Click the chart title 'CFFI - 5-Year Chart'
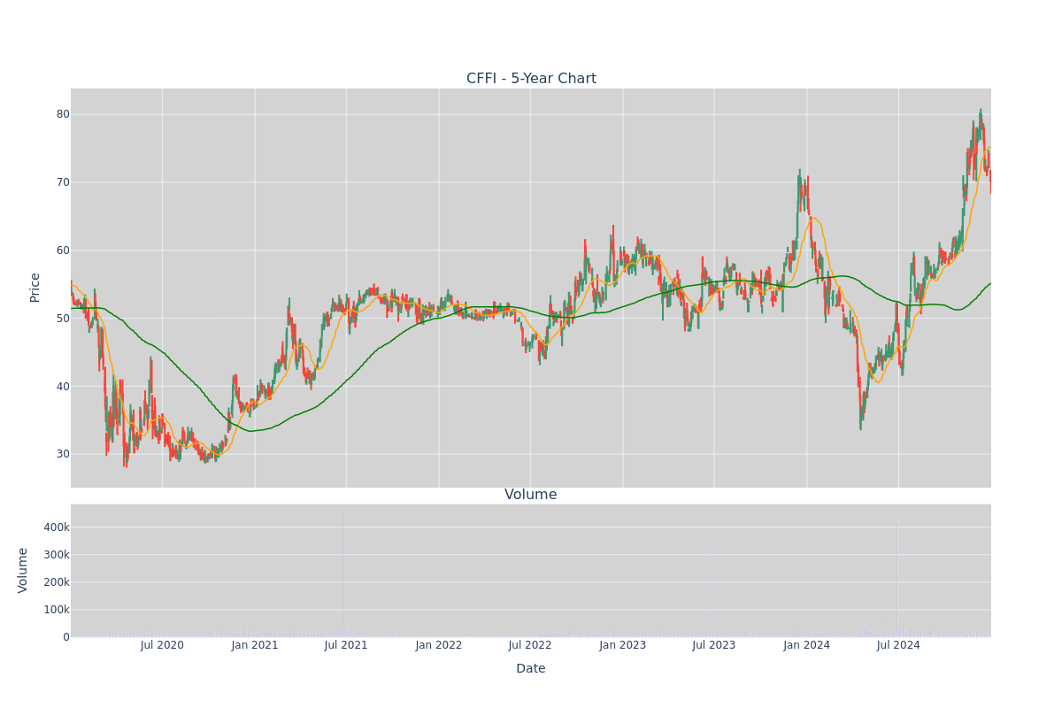This screenshot has width=1062, height=708. pos(531,79)
